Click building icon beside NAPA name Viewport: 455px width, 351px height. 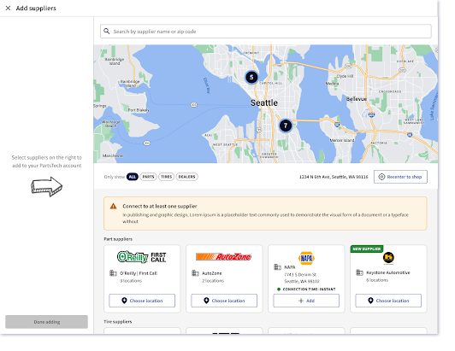tap(277, 267)
